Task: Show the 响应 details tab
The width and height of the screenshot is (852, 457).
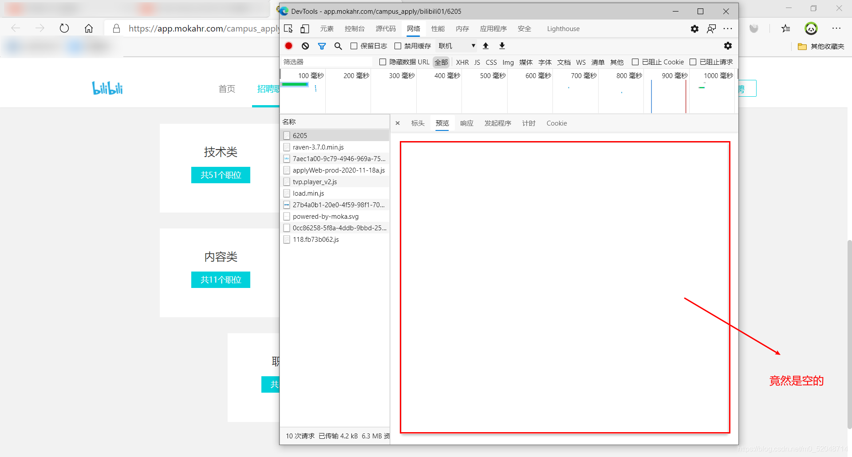Action: (466, 123)
